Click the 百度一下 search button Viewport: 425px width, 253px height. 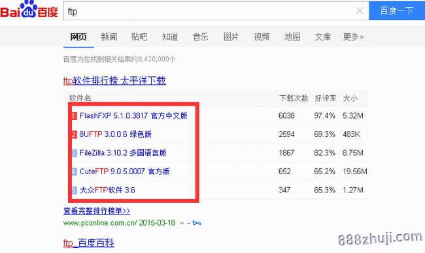click(x=397, y=11)
